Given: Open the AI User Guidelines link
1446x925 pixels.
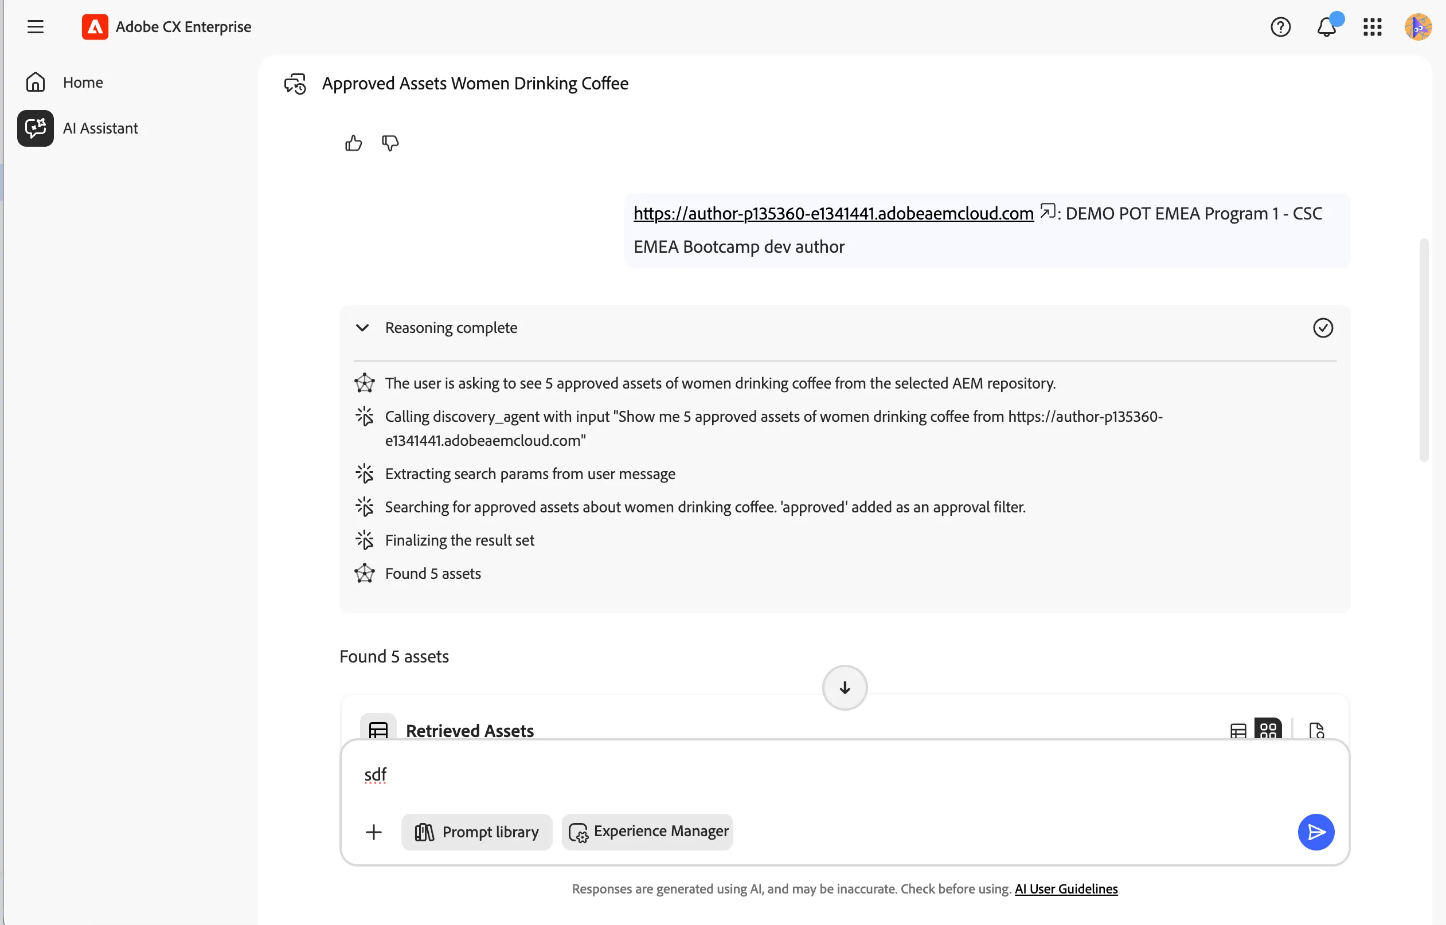Looking at the screenshot, I should (x=1066, y=889).
